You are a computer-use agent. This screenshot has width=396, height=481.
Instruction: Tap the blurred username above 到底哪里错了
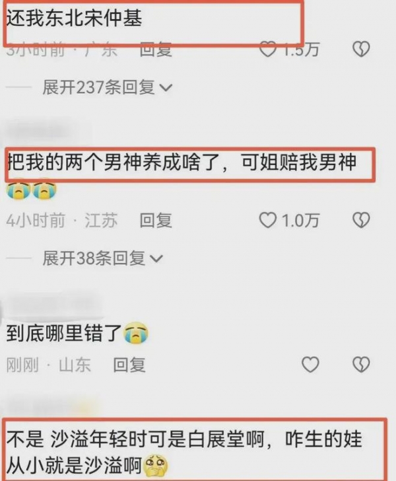tap(52, 304)
